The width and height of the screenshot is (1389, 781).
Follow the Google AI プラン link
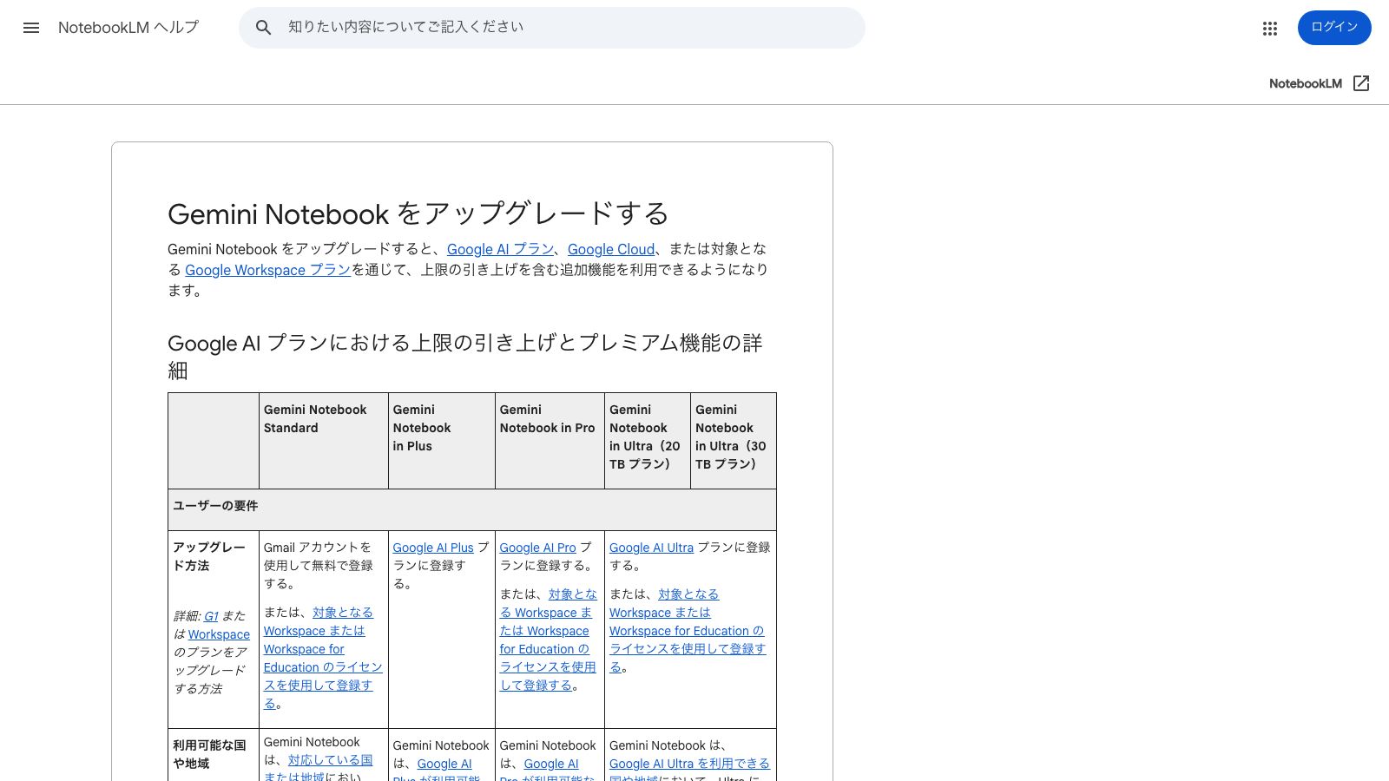click(x=500, y=249)
